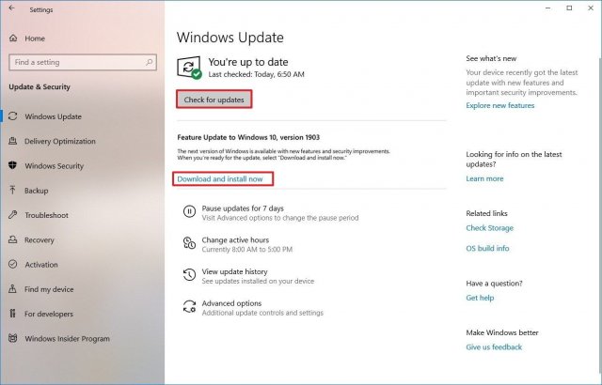Select the Windows Security shield icon
This screenshot has height=385, width=602.
tap(12, 165)
